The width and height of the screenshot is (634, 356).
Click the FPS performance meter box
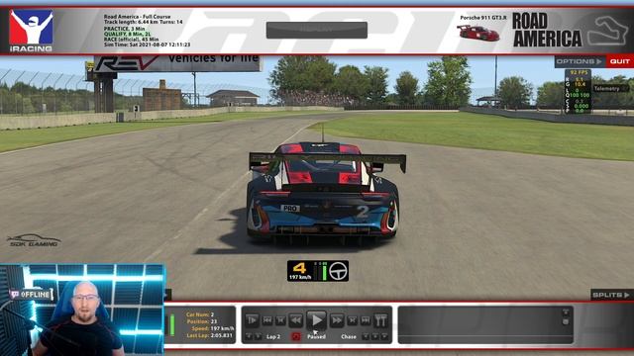coord(579,91)
